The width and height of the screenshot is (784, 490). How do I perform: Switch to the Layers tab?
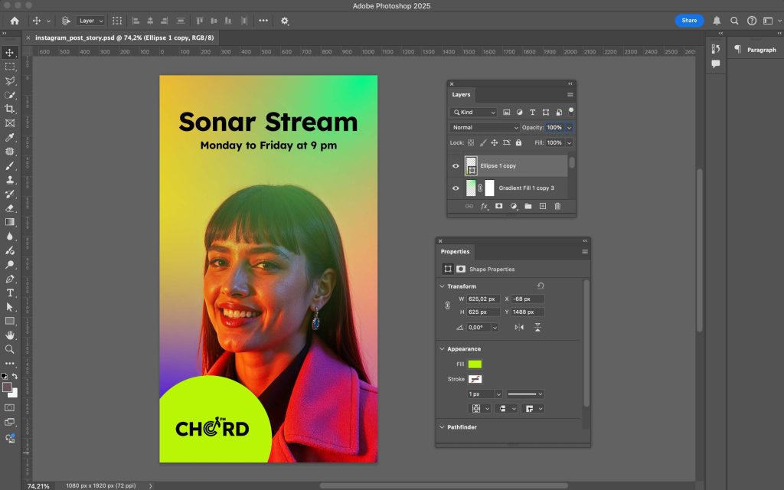click(461, 95)
